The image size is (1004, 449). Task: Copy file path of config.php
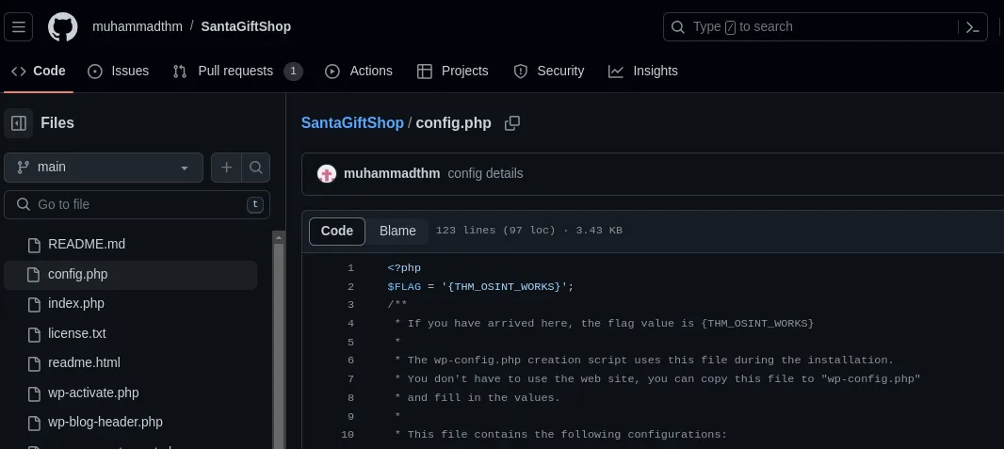511,122
